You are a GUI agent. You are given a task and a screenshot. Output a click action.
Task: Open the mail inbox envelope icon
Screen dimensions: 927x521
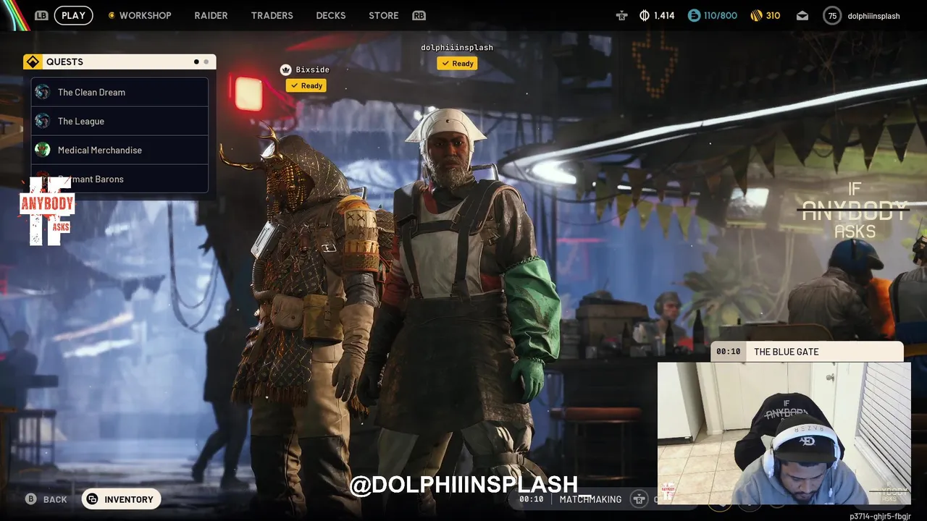(802, 15)
